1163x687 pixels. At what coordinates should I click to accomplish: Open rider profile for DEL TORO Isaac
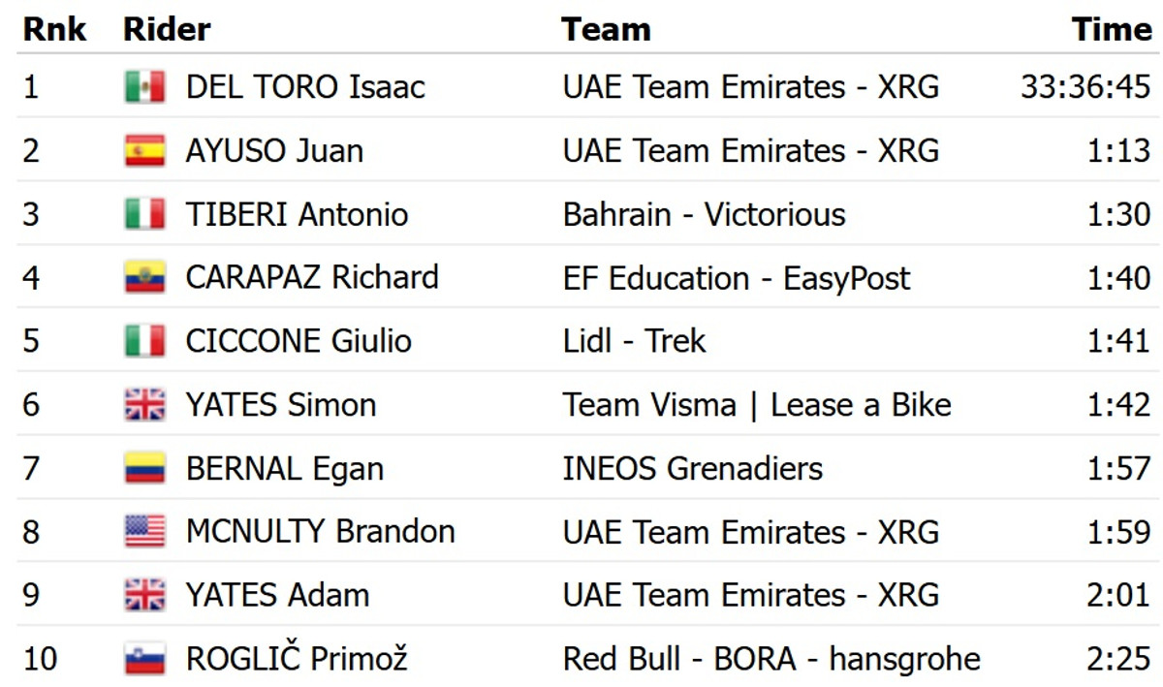pos(305,87)
